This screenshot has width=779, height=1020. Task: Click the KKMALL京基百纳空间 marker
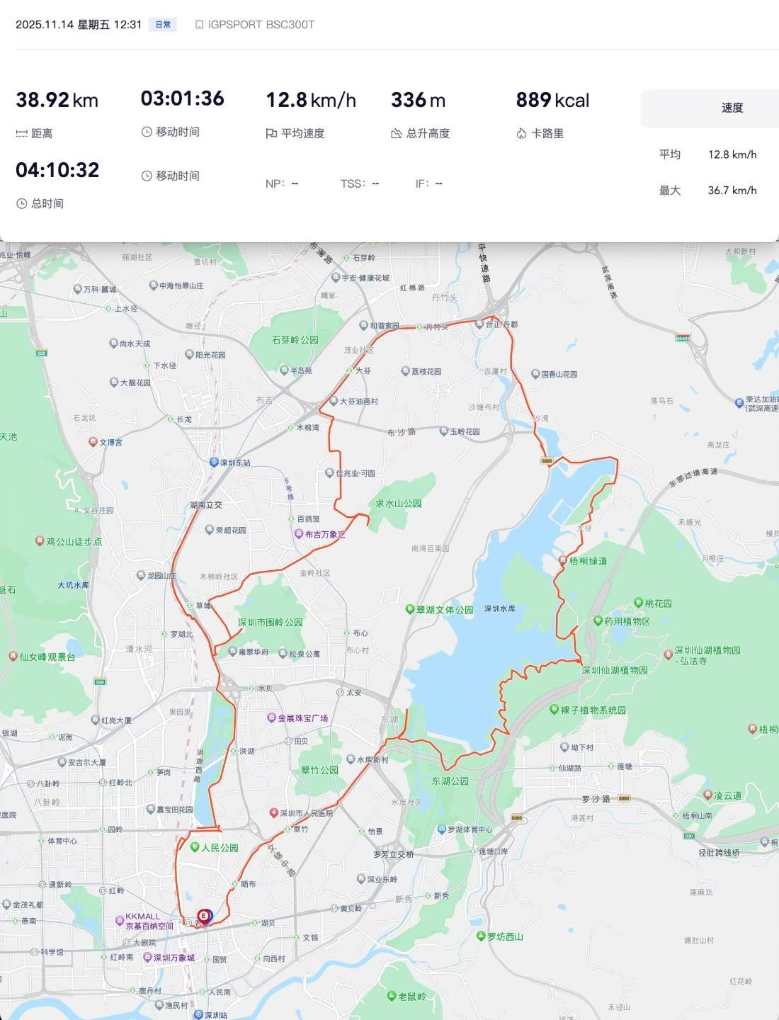click(x=120, y=921)
